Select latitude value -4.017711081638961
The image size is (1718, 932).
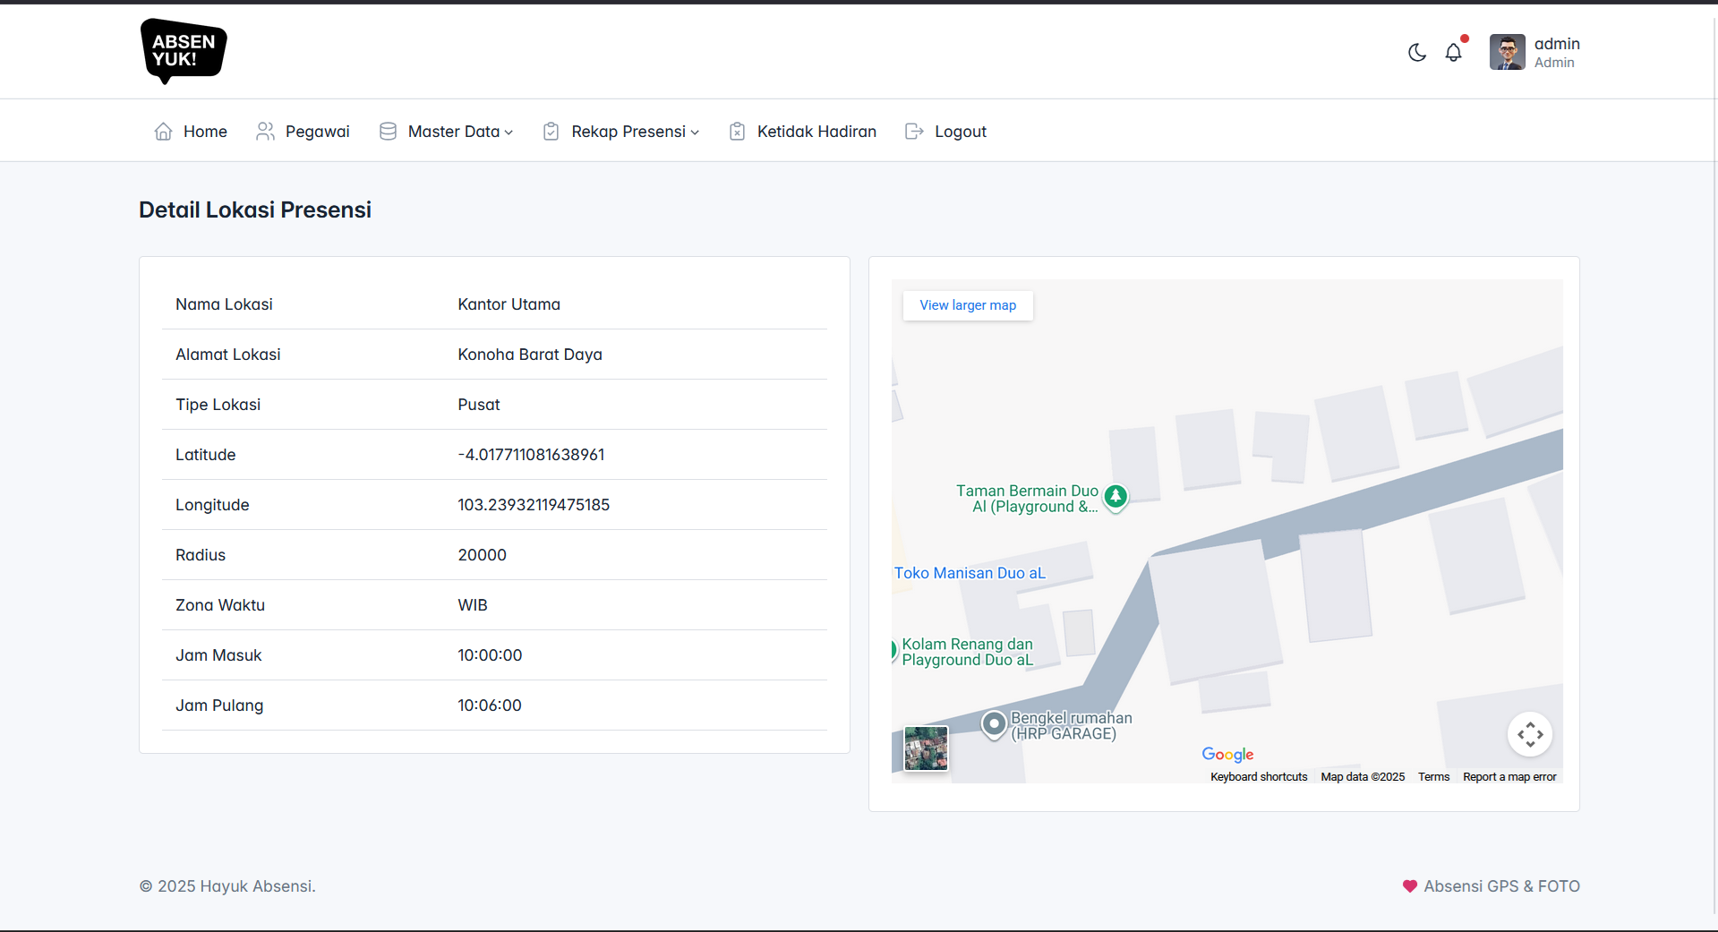[531, 455]
